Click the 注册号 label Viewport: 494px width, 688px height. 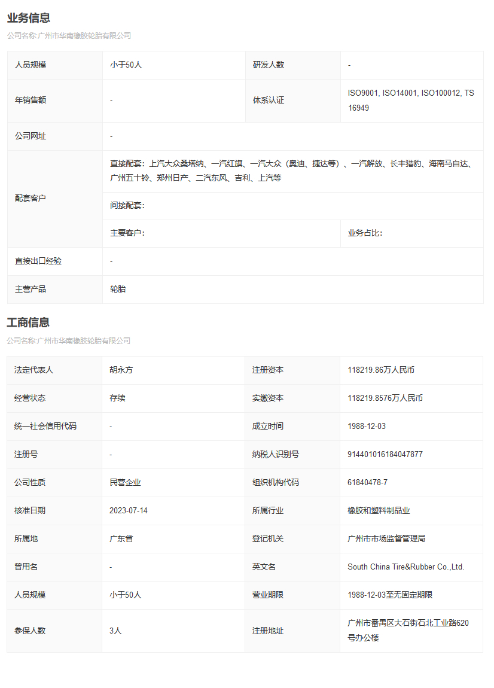pyautogui.click(x=26, y=454)
